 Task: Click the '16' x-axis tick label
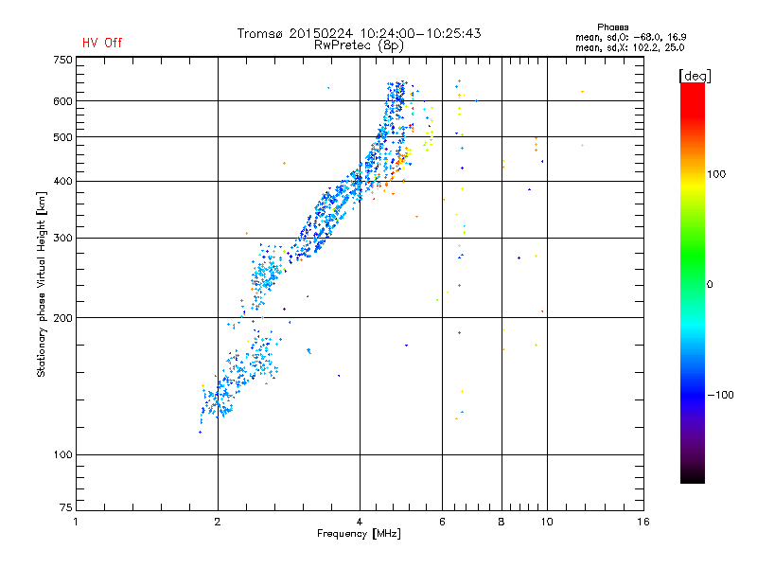[643, 522]
